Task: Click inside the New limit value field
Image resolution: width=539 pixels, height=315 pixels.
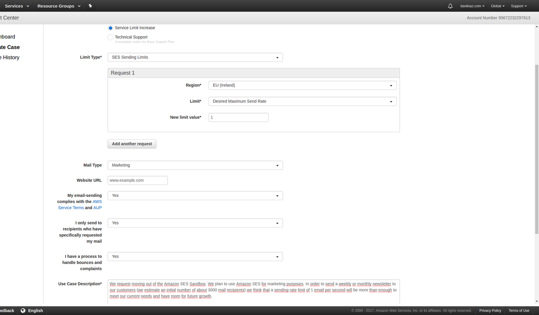Action: [238, 117]
